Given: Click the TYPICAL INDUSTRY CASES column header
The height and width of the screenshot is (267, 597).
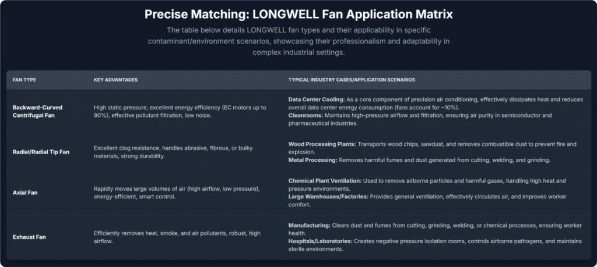Looking at the screenshot, I should 352,80.
